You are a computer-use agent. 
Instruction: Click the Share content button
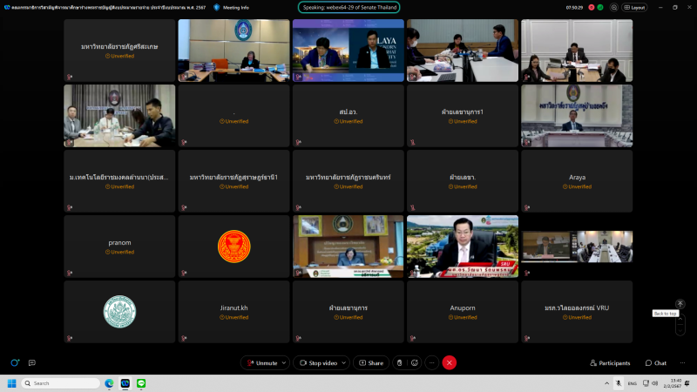coord(370,362)
